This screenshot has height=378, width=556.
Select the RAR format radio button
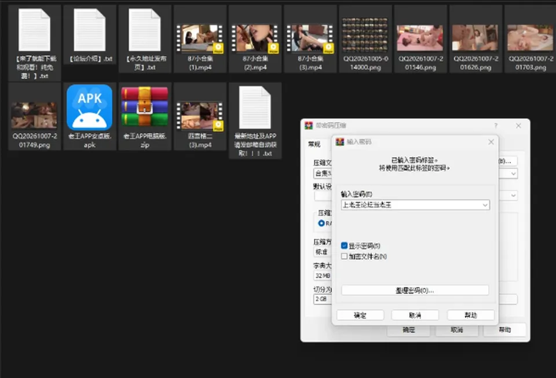[x=321, y=223]
